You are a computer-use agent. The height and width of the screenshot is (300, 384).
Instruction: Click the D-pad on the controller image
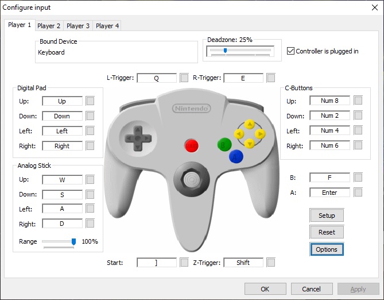(137, 137)
